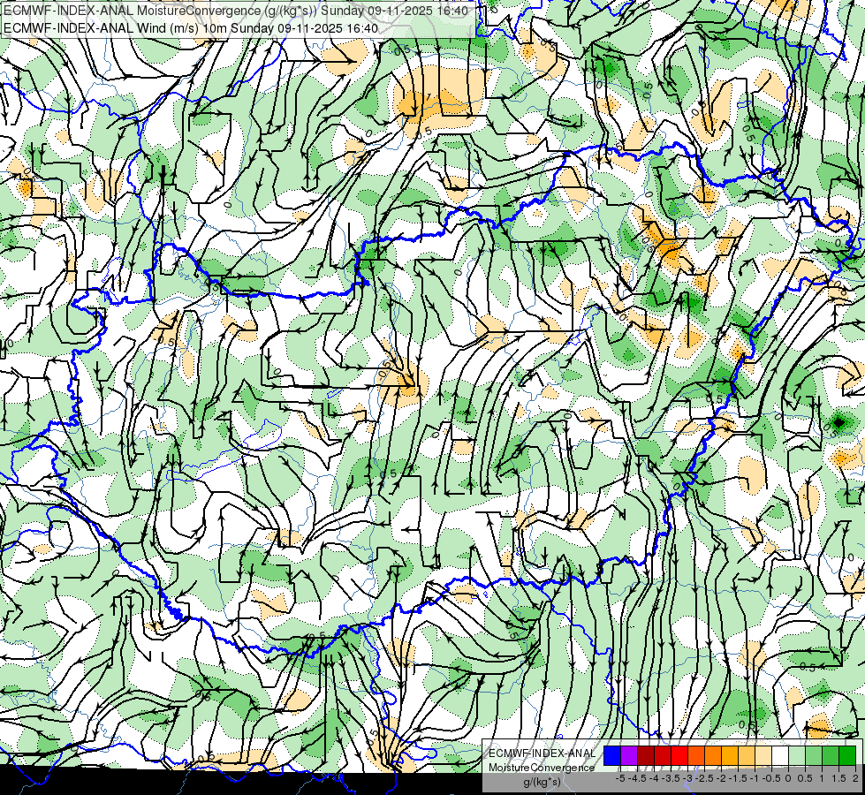Click the palest green swatch right of 0
865x795 pixels.
(x=797, y=756)
